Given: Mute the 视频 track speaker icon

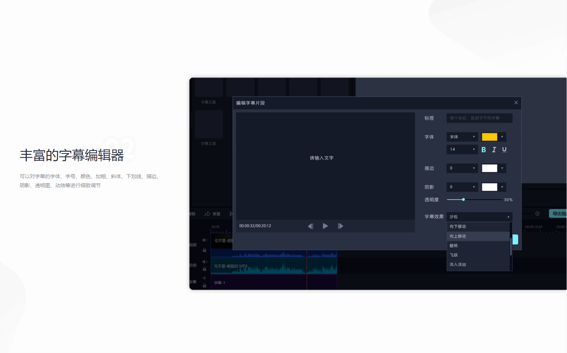Looking at the screenshot, I should click(x=205, y=240).
